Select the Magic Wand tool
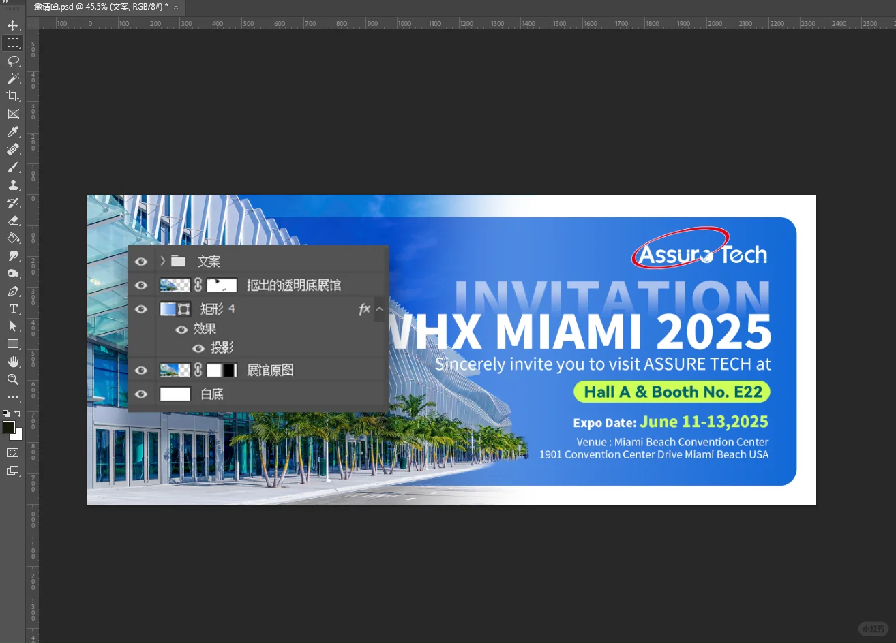 point(13,78)
